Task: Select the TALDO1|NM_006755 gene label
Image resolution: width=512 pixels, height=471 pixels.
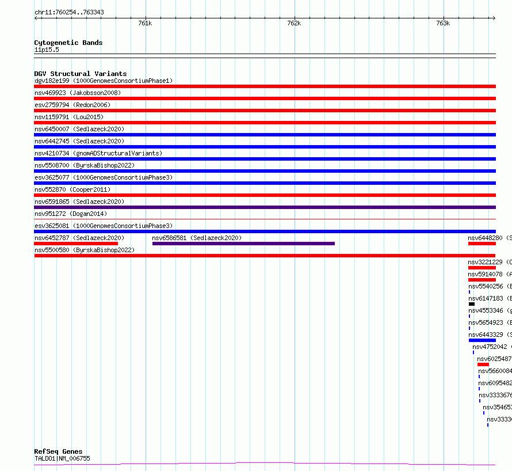Action: click(62, 458)
